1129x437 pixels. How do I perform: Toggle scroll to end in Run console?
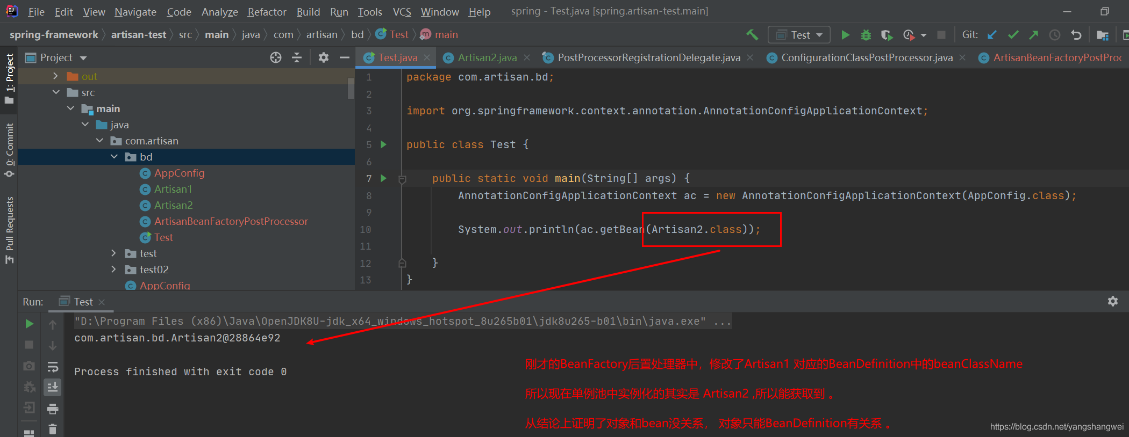coord(52,387)
